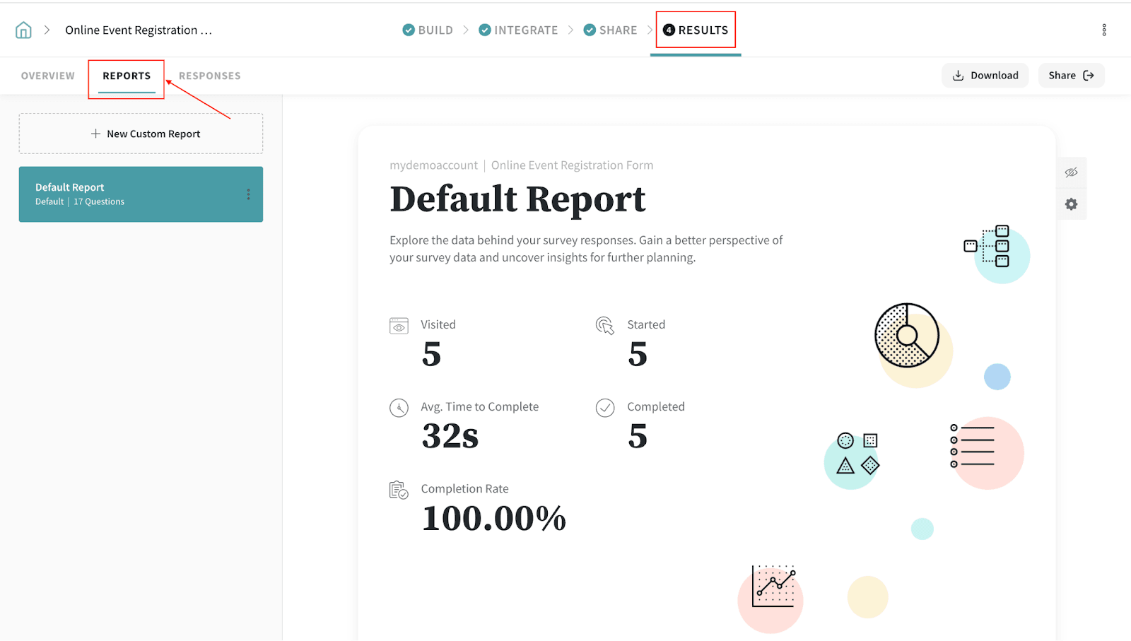Screen dimensions: 1131x641
Task: Click the Completion Rate clipboard icon
Action: click(x=399, y=490)
